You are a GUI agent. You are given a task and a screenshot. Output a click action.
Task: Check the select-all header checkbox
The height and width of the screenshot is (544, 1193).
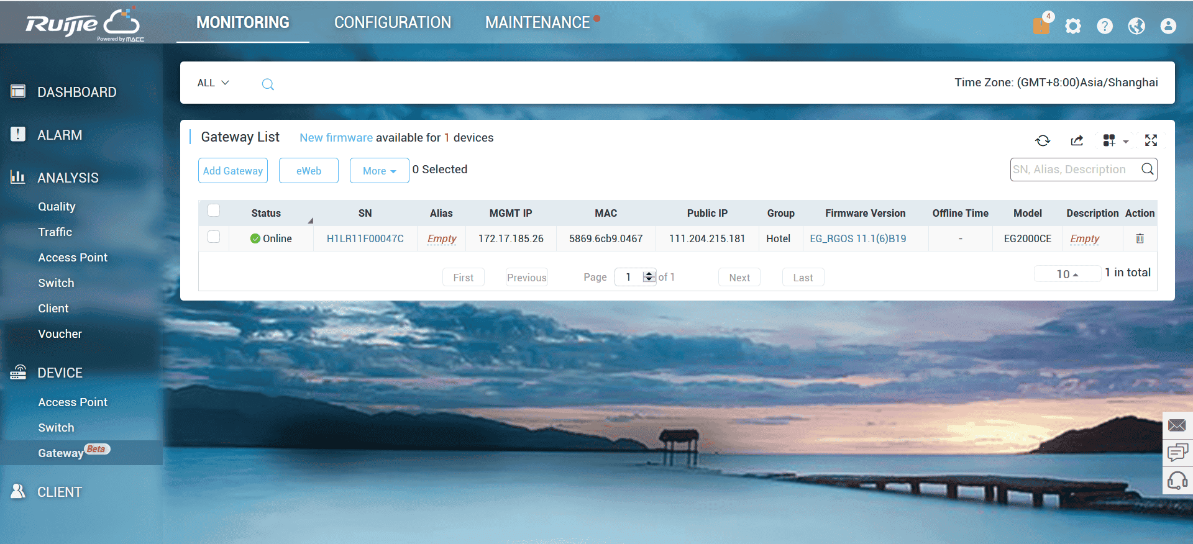tap(214, 211)
